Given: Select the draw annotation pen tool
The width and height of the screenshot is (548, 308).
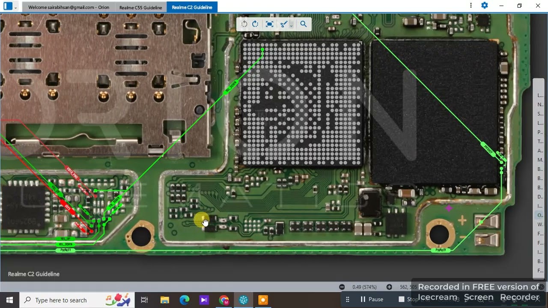Looking at the screenshot, I should 283,24.
